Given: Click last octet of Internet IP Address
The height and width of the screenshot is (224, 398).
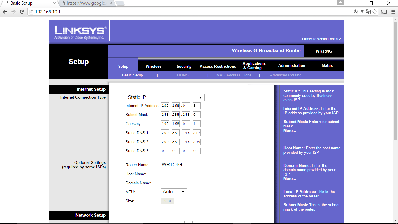Looking at the screenshot, I should pos(197,106).
